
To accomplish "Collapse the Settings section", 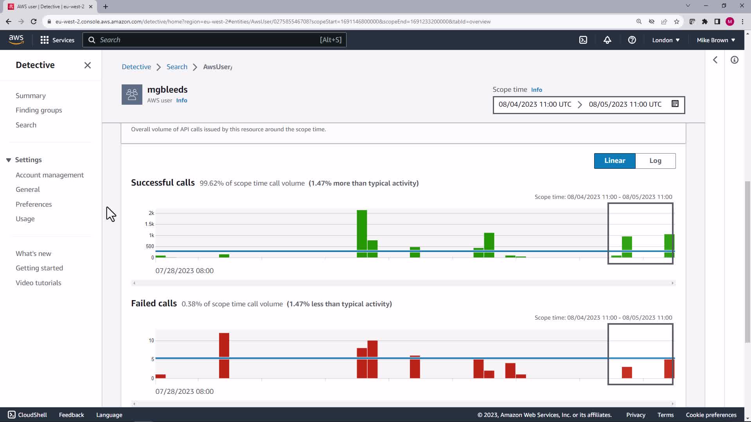I will 9,160.
